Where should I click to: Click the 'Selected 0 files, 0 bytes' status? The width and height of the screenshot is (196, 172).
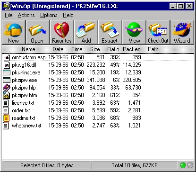click(x=47, y=165)
